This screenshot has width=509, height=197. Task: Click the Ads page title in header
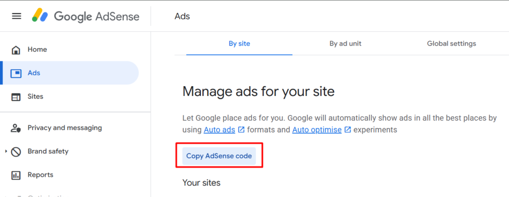point(182,16)
